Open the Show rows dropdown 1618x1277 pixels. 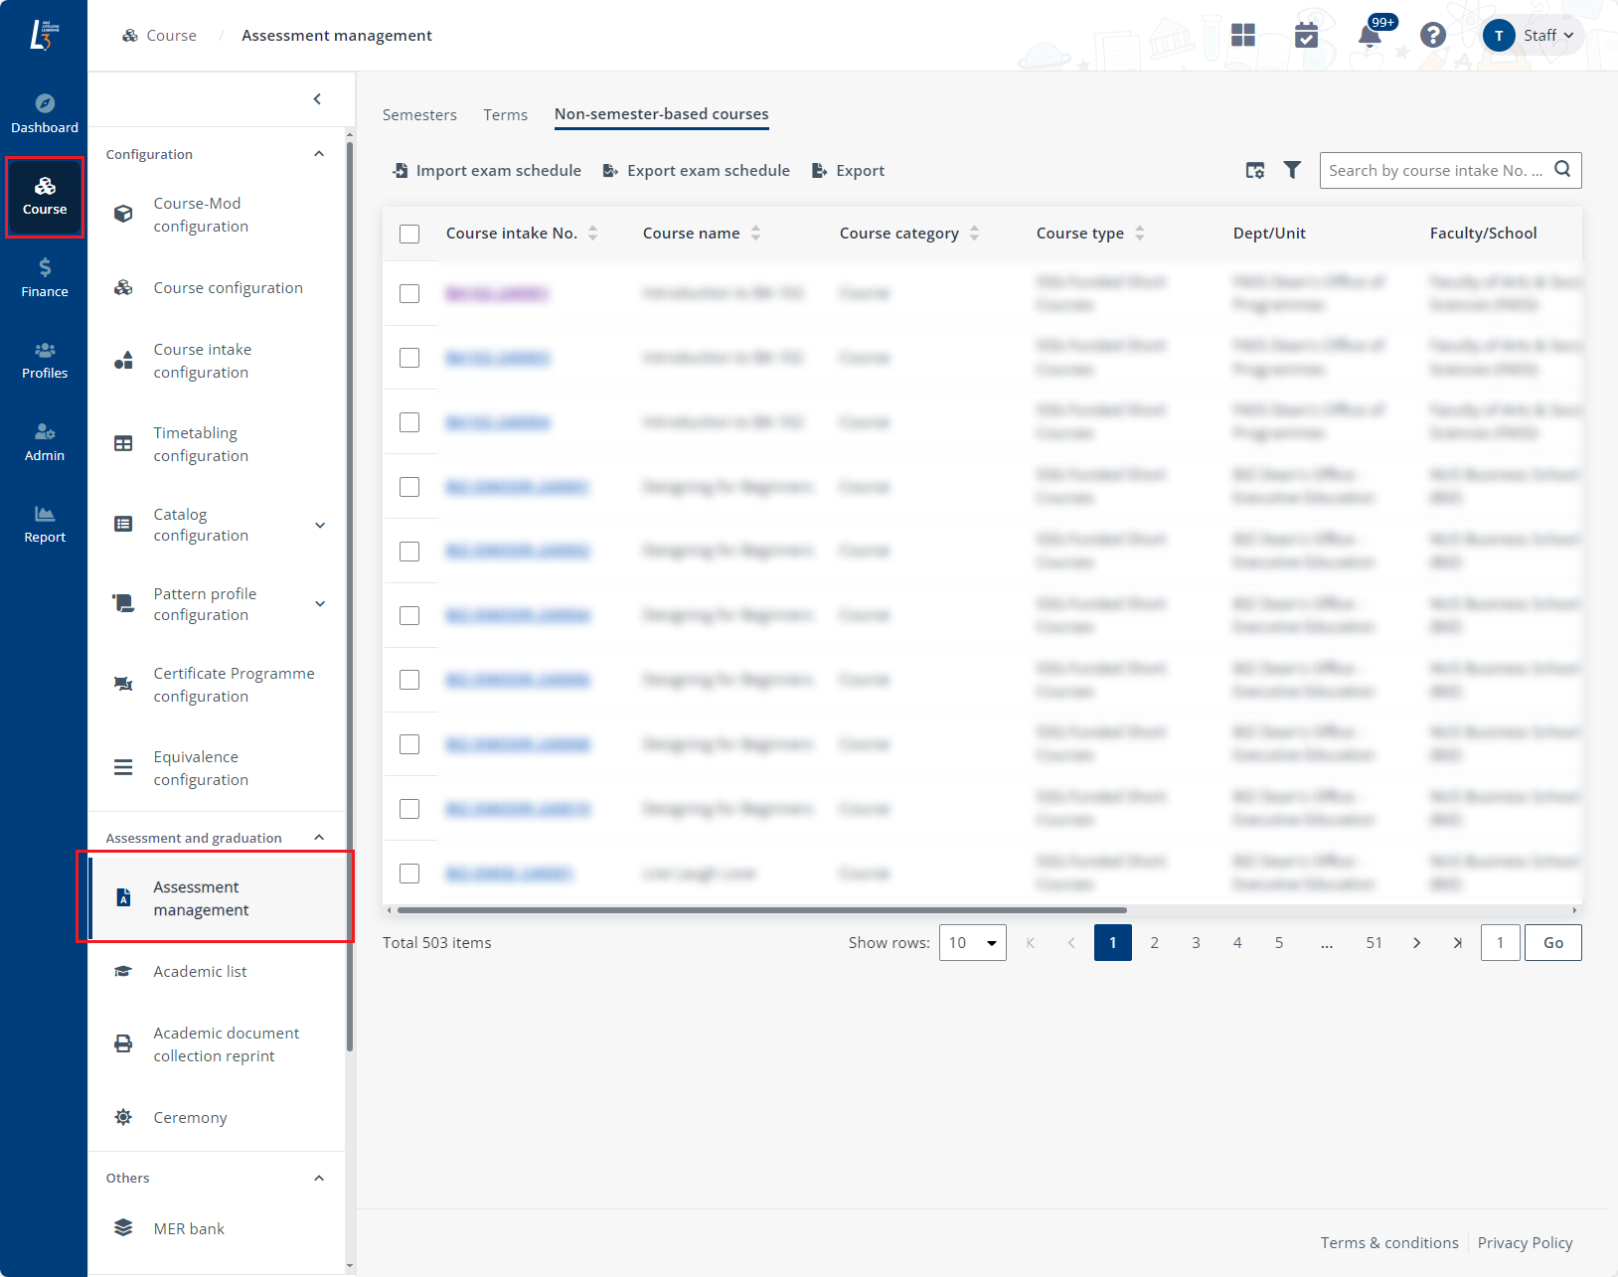point(972,943)
